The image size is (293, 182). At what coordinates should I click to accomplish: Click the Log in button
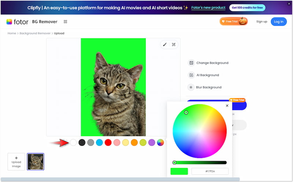pyautogui.click(x=279, y=22)
